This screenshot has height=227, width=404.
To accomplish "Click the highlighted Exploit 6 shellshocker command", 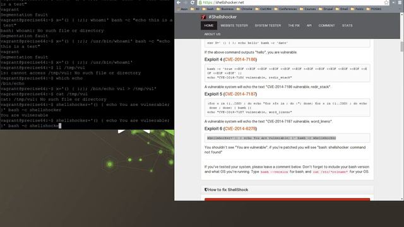I will point(271,138).
